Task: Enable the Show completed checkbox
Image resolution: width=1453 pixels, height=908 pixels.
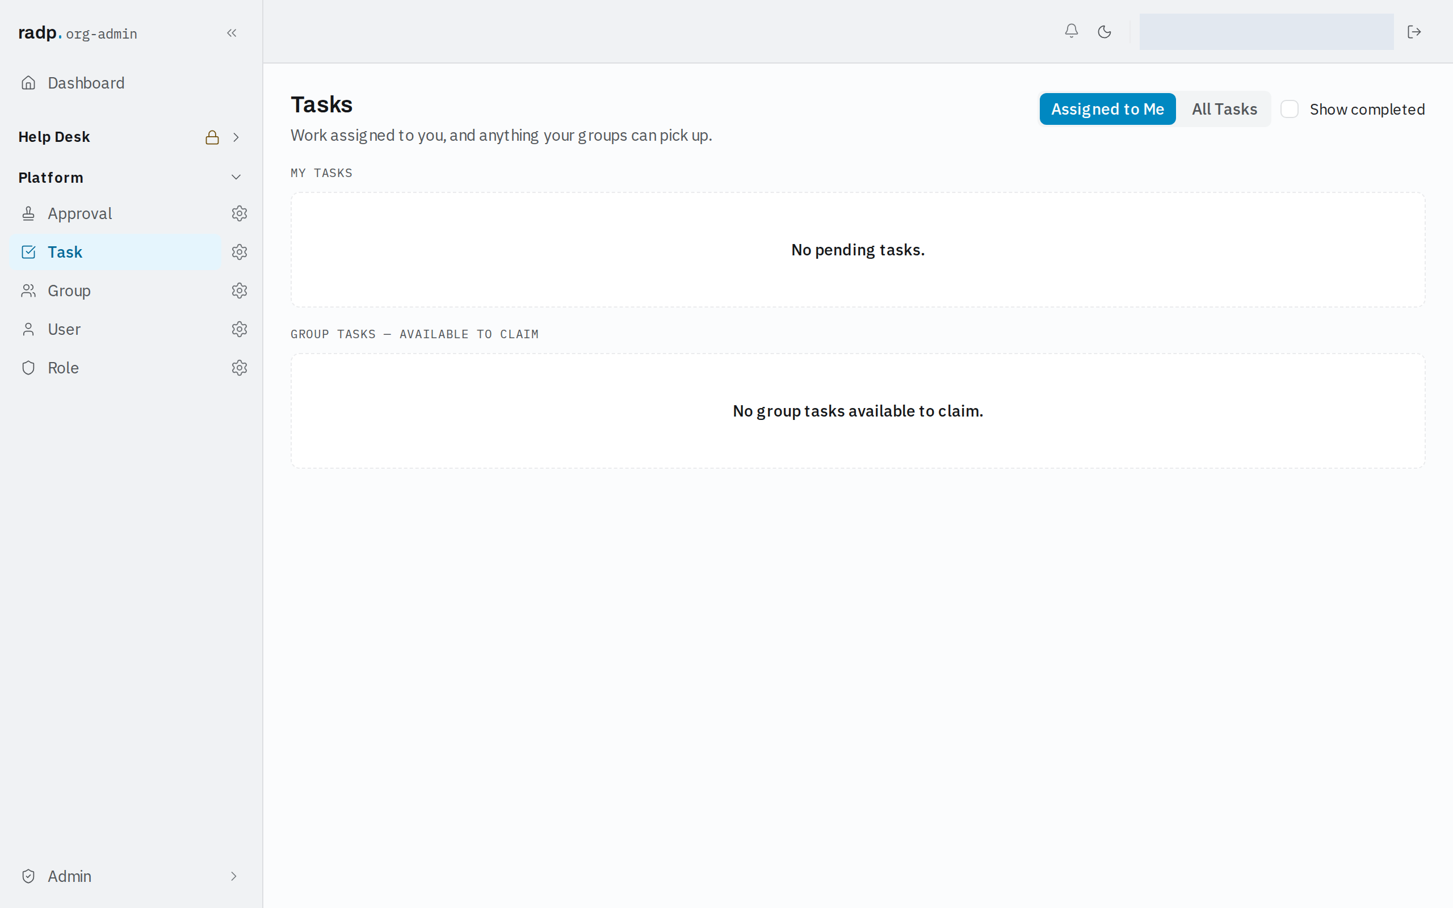Action: (x=1289, y=110)
